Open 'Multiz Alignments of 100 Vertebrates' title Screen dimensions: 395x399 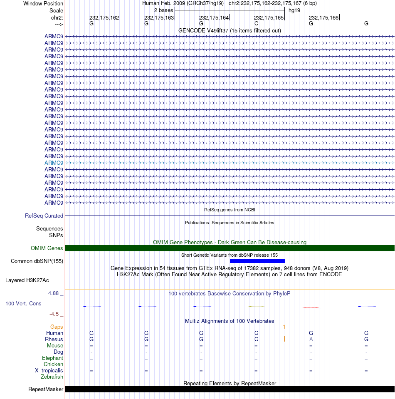(230, 321)
